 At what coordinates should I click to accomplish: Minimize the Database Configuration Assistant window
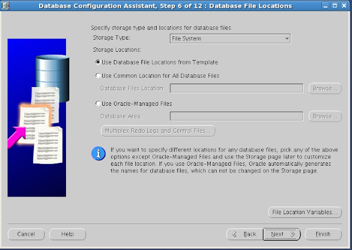325,6
